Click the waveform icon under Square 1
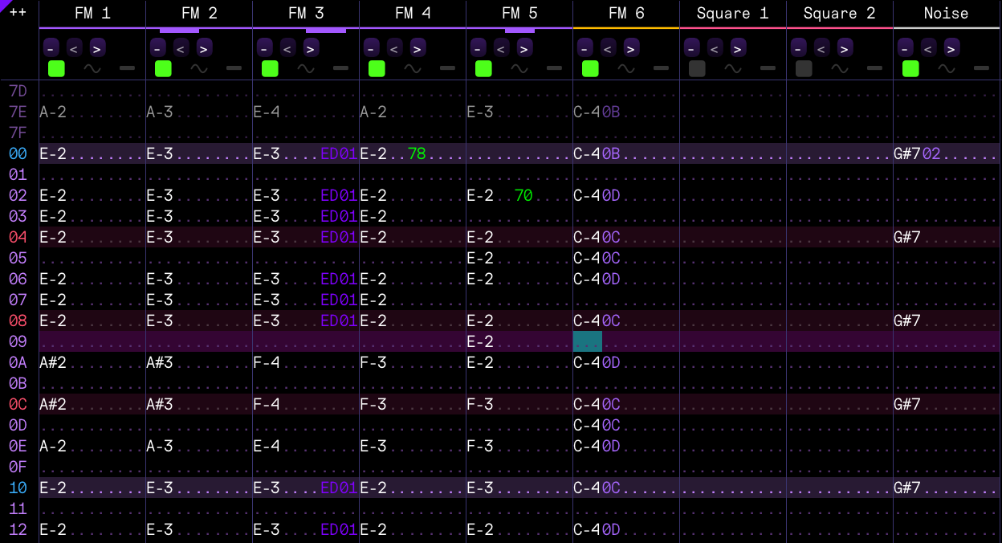This screenshot has height=543, width=1002. click(733, 69)
